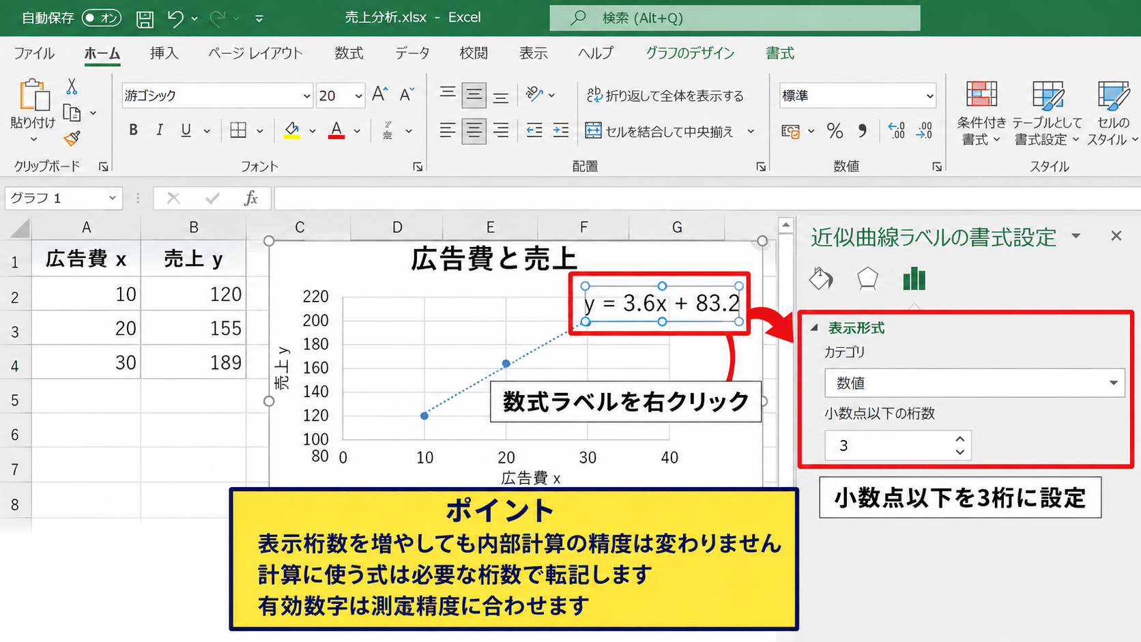Open the Quick Access Toolbar customize dropdown
Viewport: 1141px width, 642px height.
point(259,18)
